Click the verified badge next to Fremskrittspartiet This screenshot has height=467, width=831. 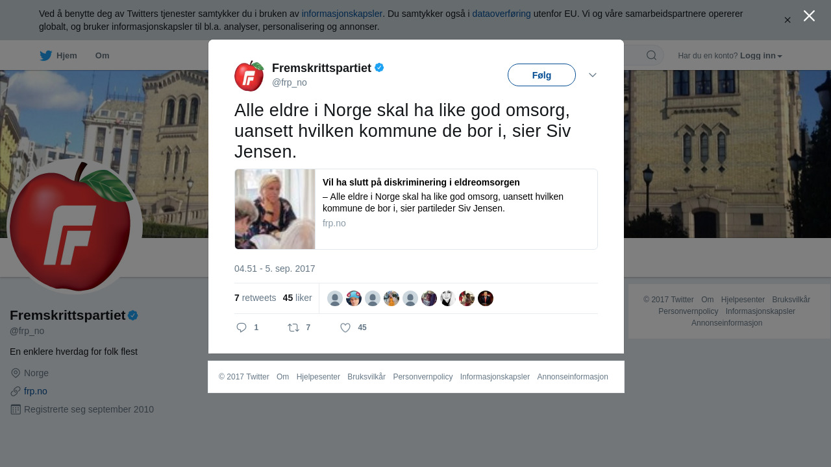(x=379, y=67)
